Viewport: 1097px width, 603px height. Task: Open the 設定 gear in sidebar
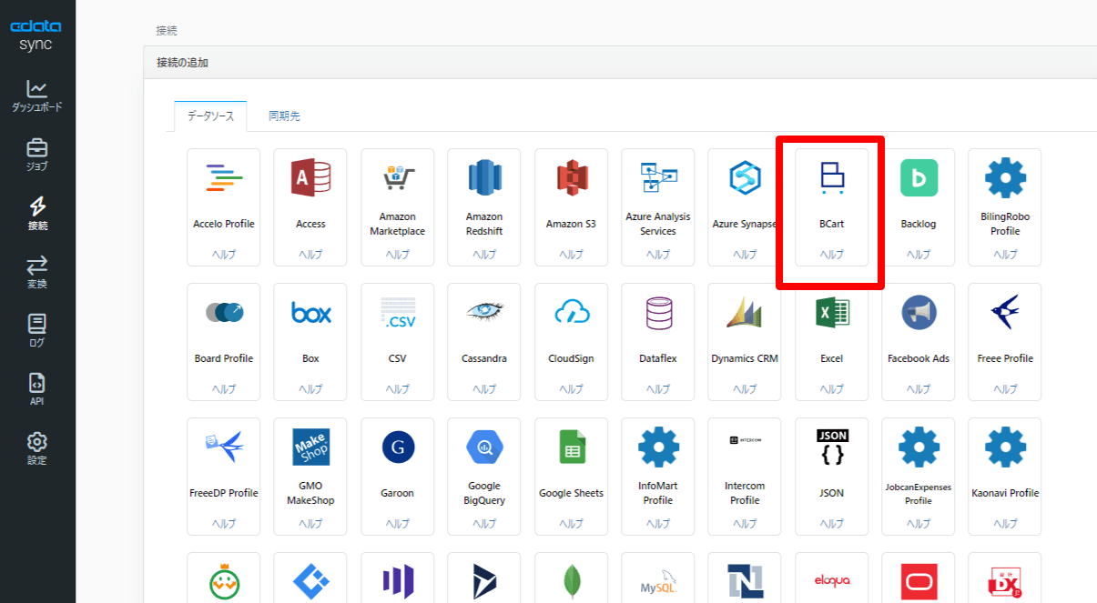click(x=37, y=448)
